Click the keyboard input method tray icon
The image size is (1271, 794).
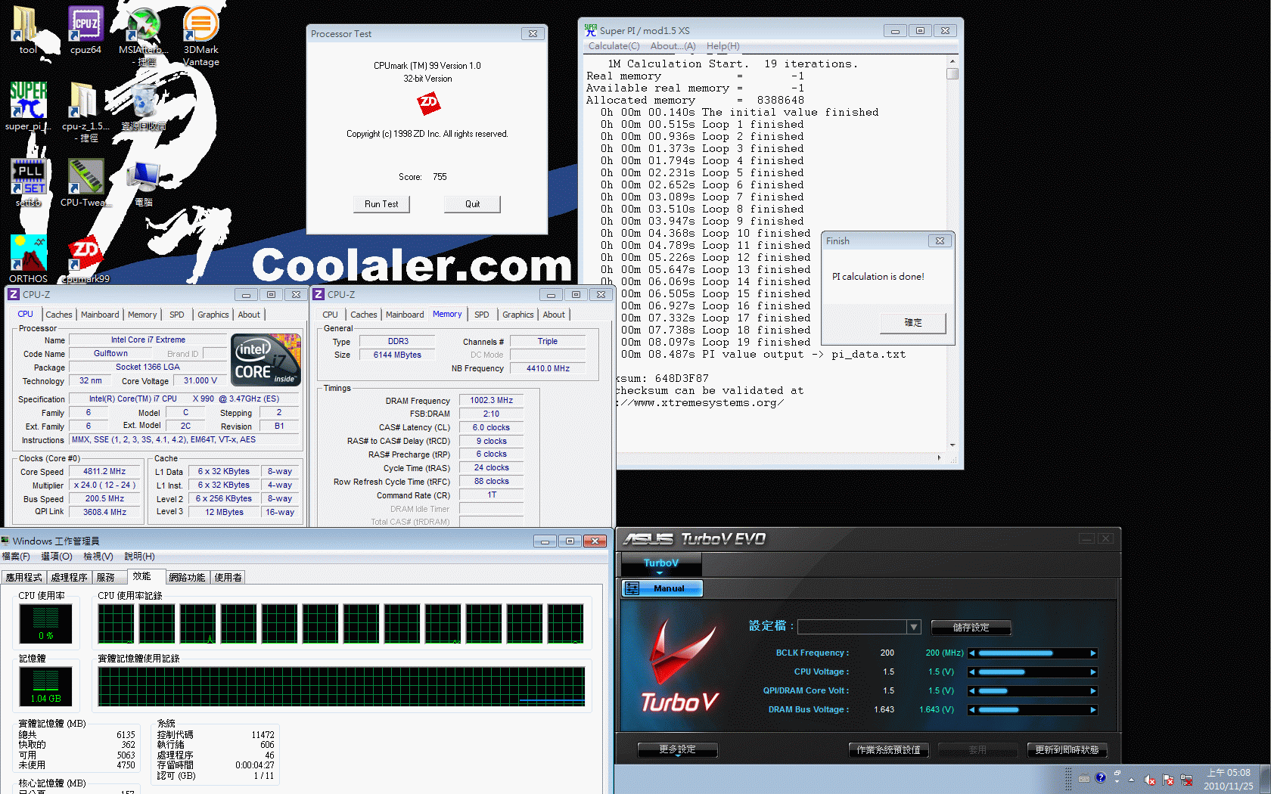click(x=1083, y=778)
